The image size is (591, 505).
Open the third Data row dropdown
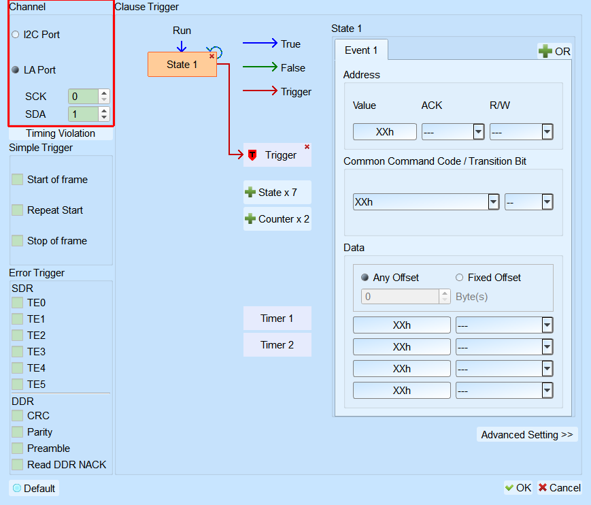[x=505, y=369]
